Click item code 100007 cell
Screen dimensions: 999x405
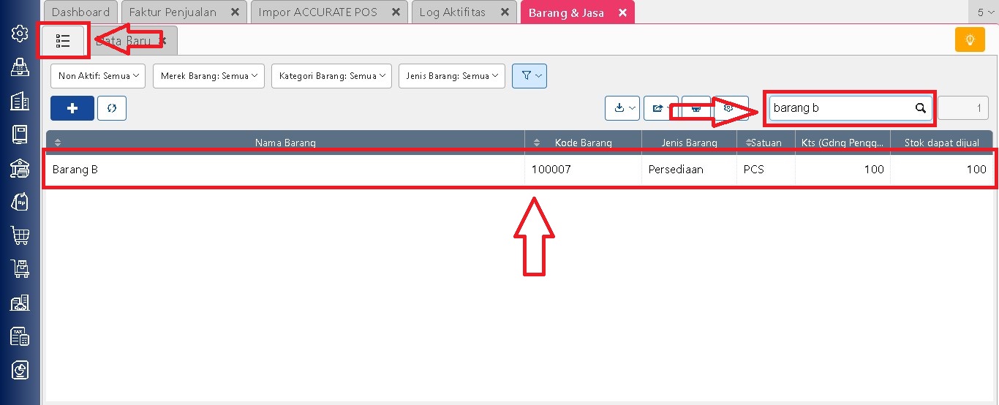[x=583, y=169]
